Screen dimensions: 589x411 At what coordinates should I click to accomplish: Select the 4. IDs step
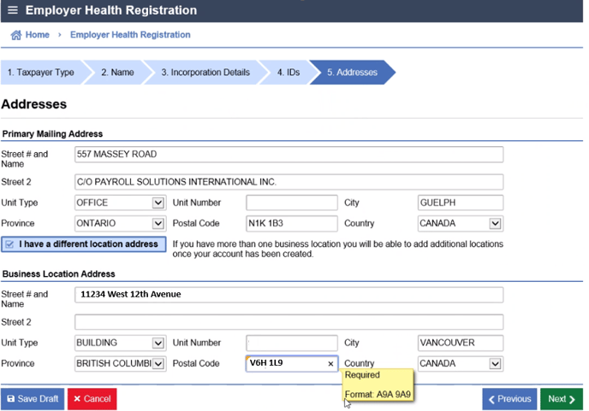[288, 73]
